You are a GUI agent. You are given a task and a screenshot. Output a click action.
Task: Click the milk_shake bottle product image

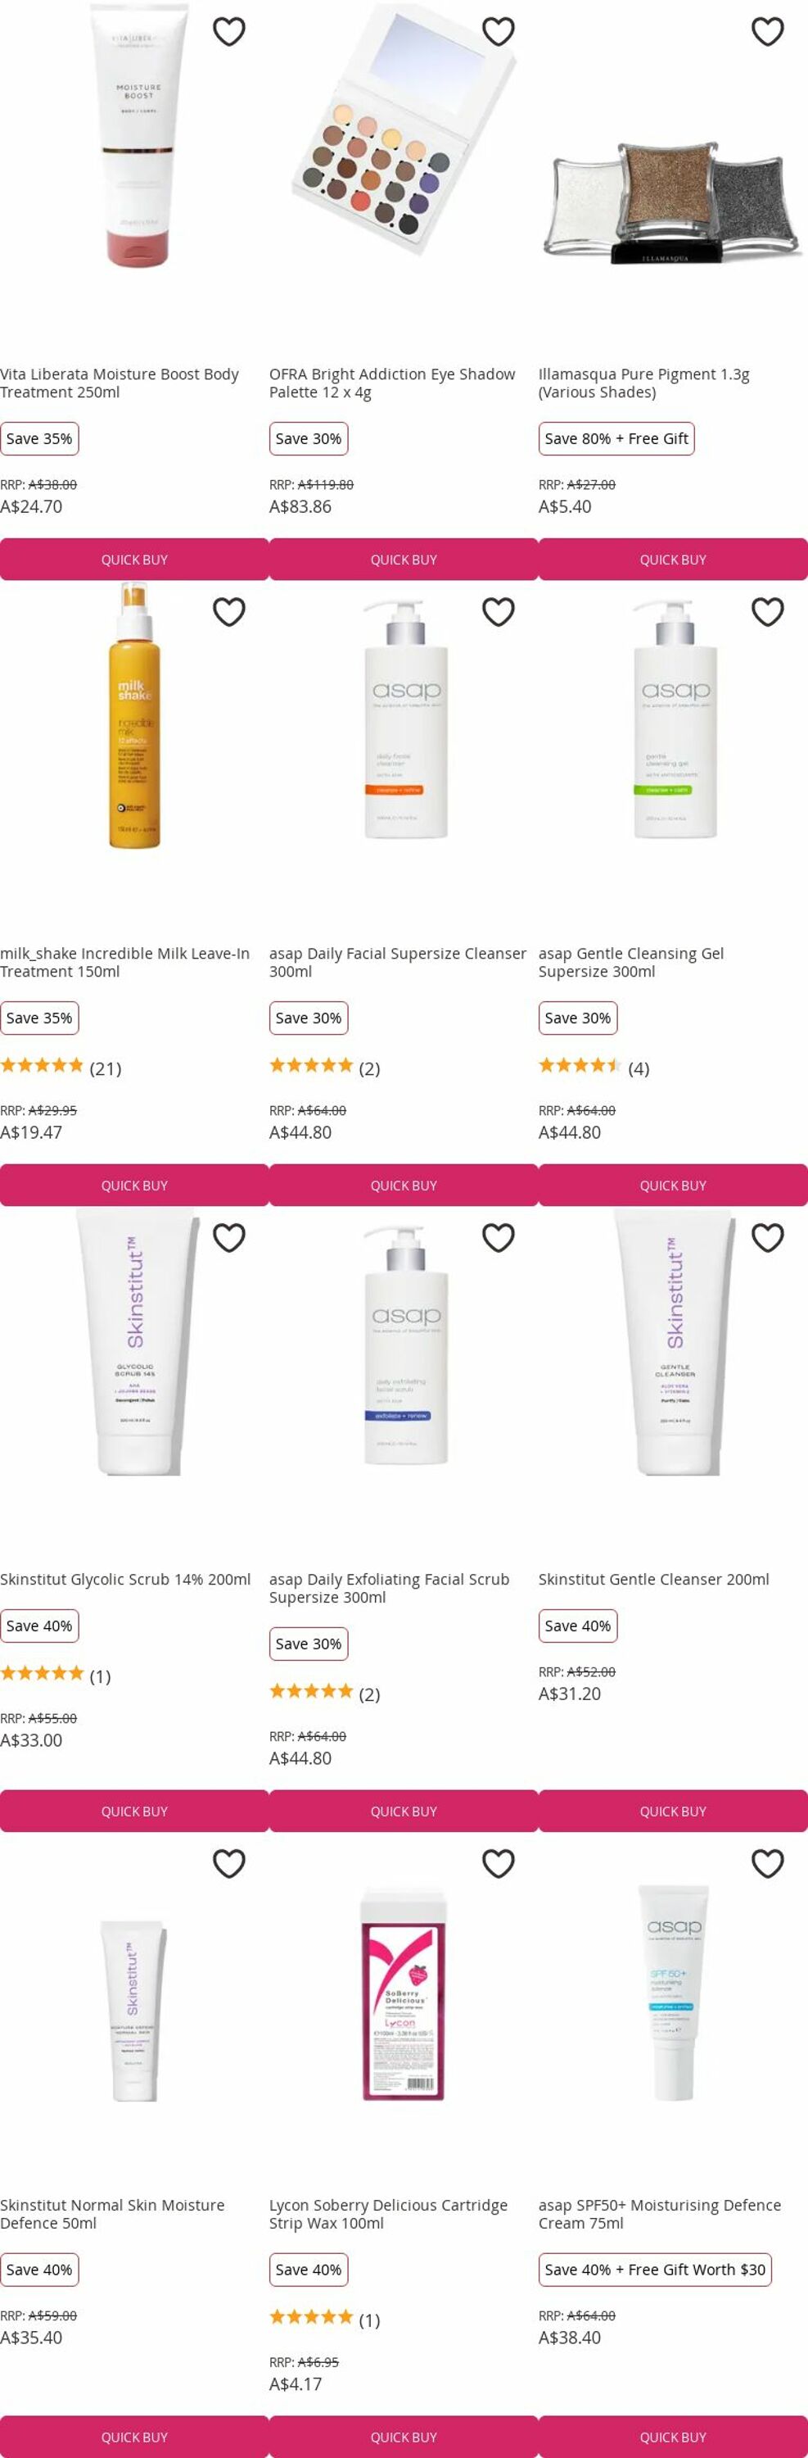(134, 714)
